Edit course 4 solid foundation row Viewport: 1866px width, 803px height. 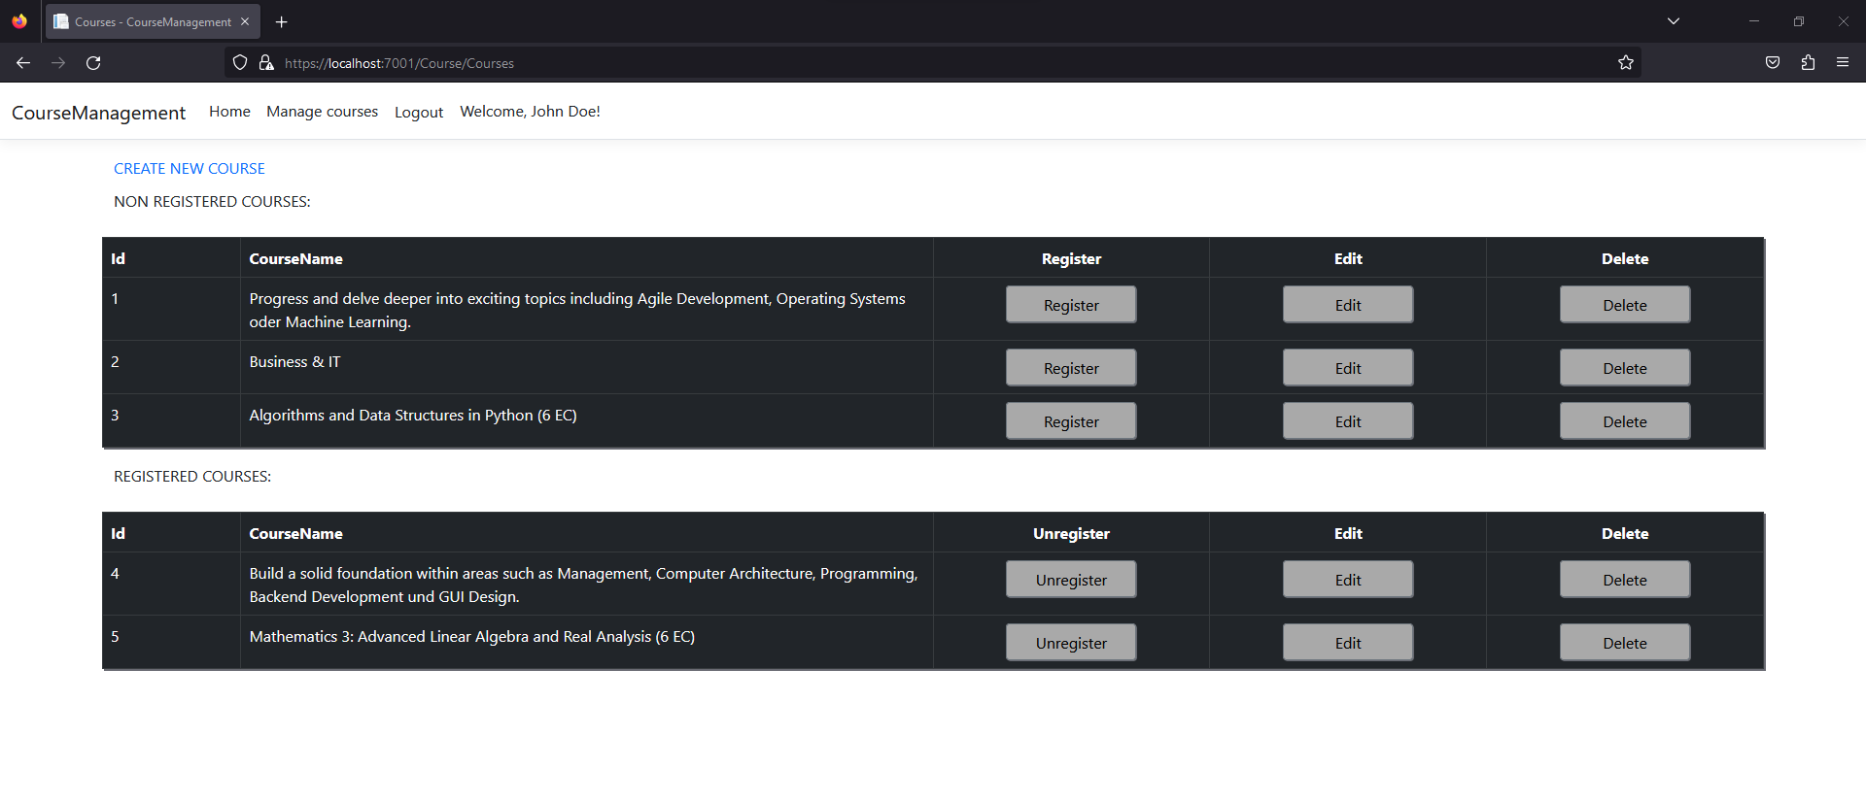(1348, 580)
